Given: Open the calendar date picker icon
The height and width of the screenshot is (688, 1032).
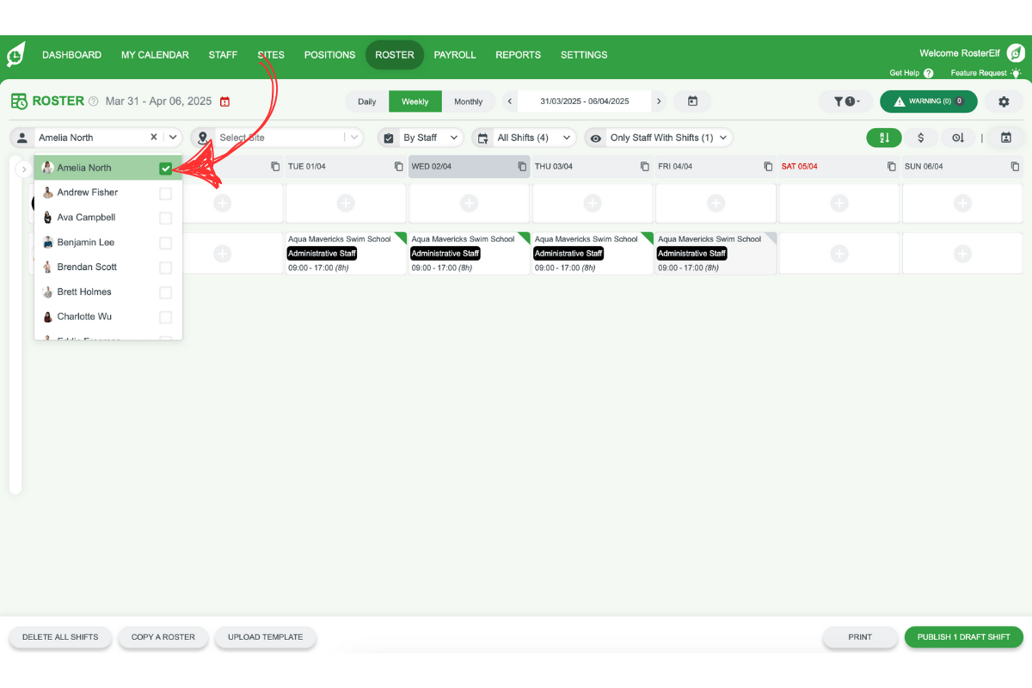Looking at the screenshot, I should click(692, 101).
